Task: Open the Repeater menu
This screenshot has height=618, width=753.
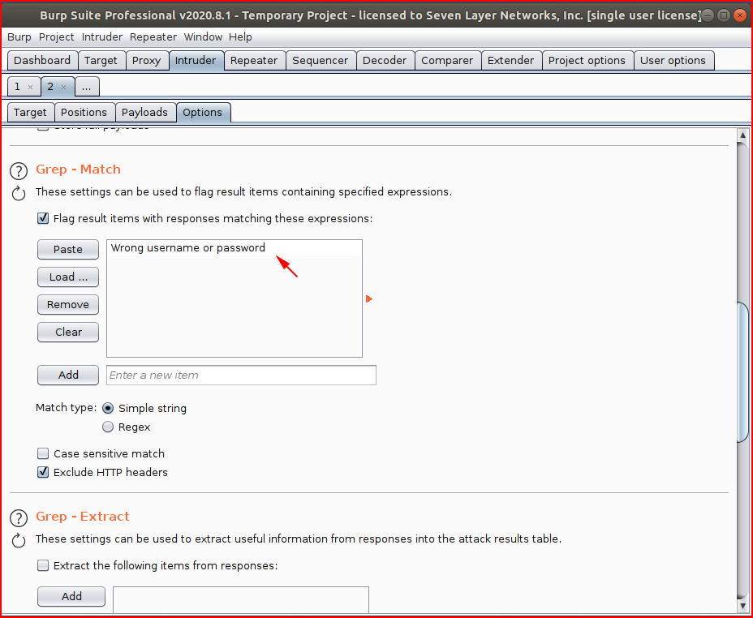Action: (x=153, y=37)
